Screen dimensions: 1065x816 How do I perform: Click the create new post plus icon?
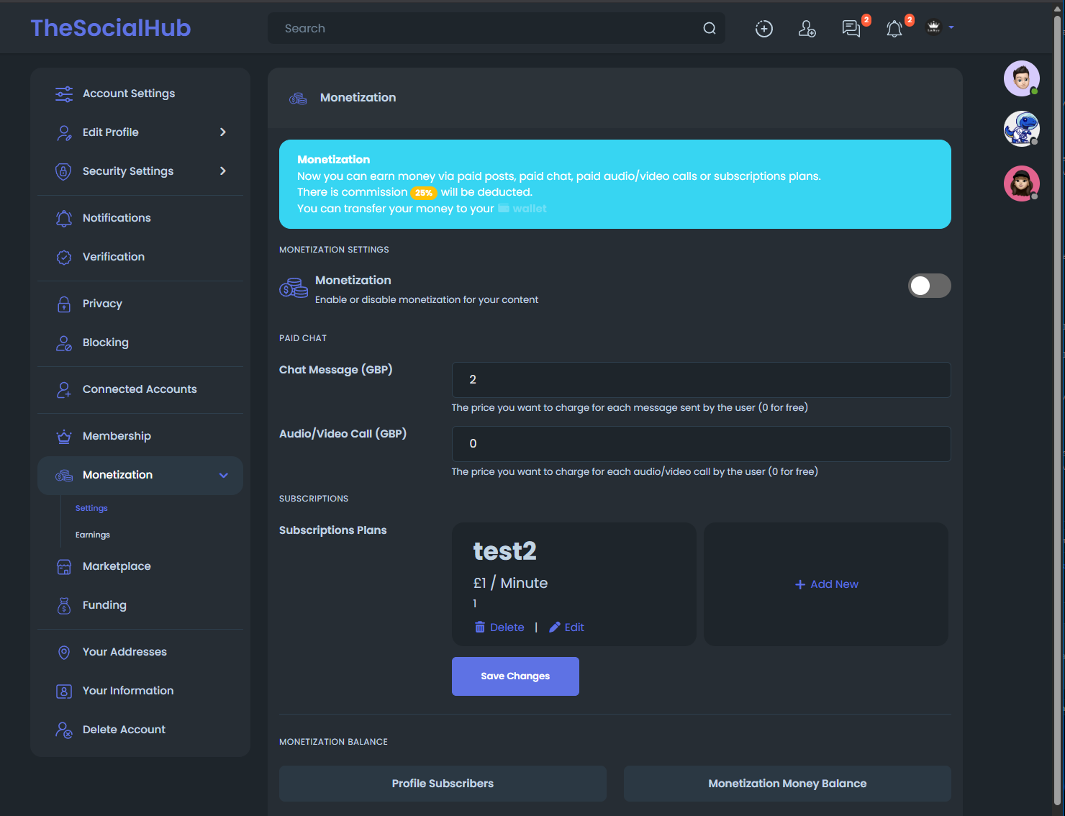[x=763, y=29]
